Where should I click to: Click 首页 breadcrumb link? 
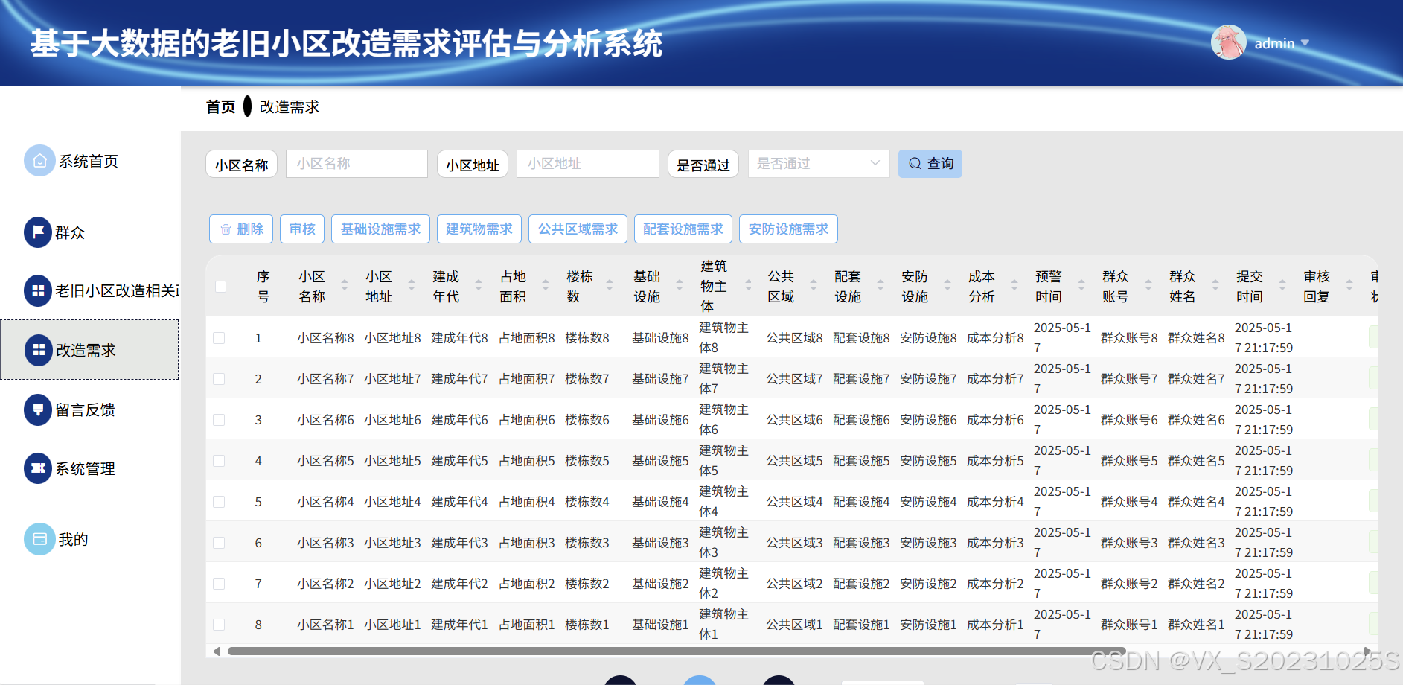pyautogui.click(x=220, y=107)
